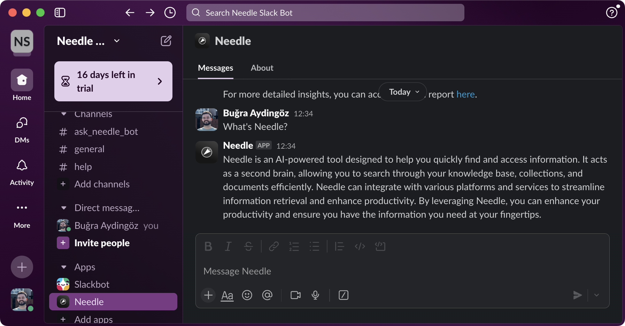Open the history clock icon
Image resolution: width=625 pixels, height=326 pixels.
[x=170, y=13]
